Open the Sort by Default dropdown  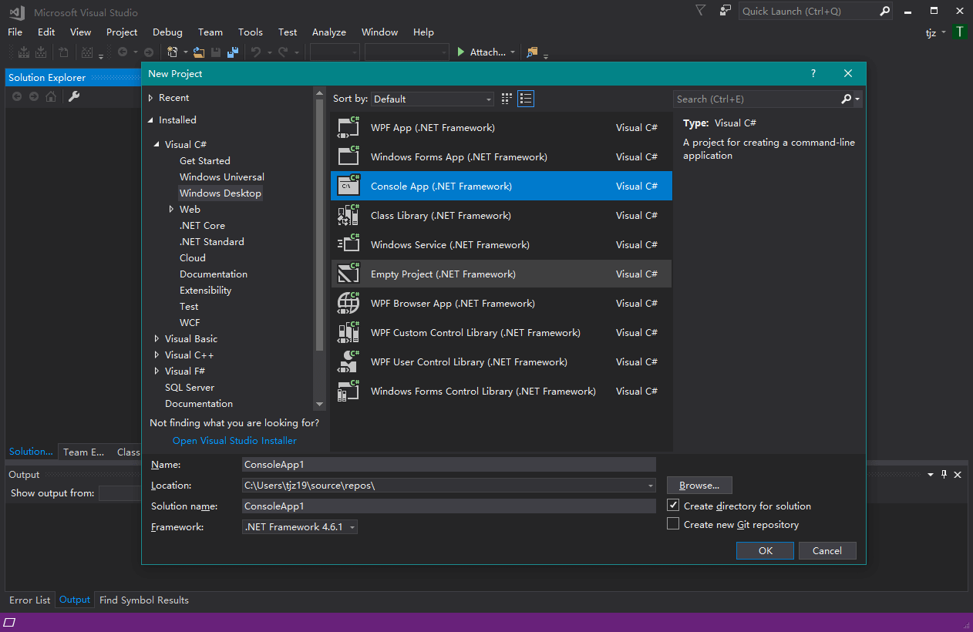(433, 99)
